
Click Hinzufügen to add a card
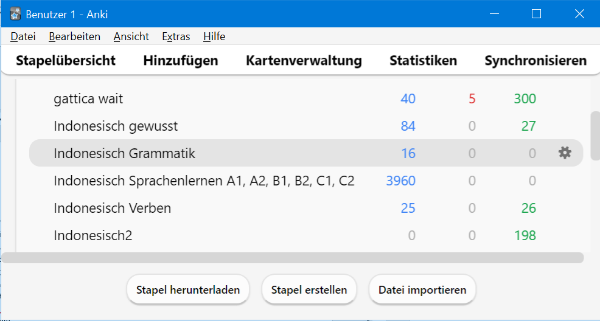181,61
